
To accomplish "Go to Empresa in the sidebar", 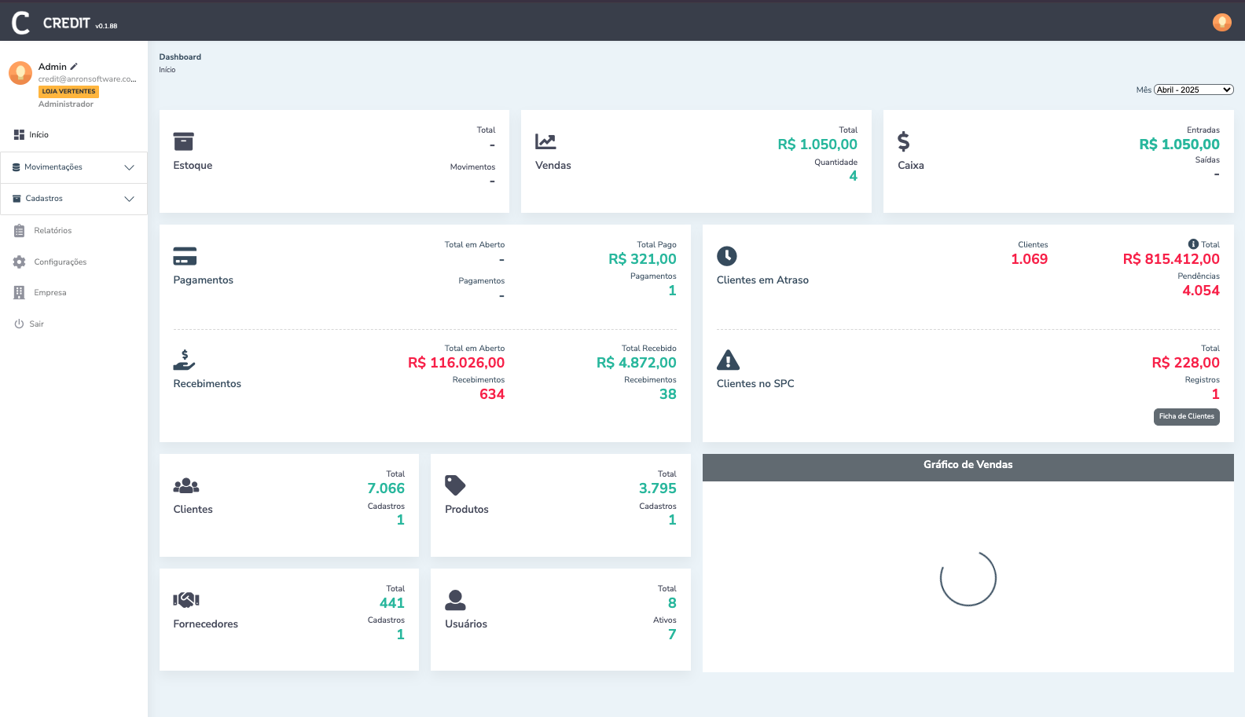I will (50, 293).
